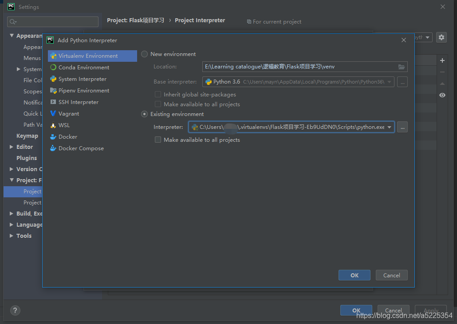Confirm Add Python Interpreter with OK

point(355,275)
